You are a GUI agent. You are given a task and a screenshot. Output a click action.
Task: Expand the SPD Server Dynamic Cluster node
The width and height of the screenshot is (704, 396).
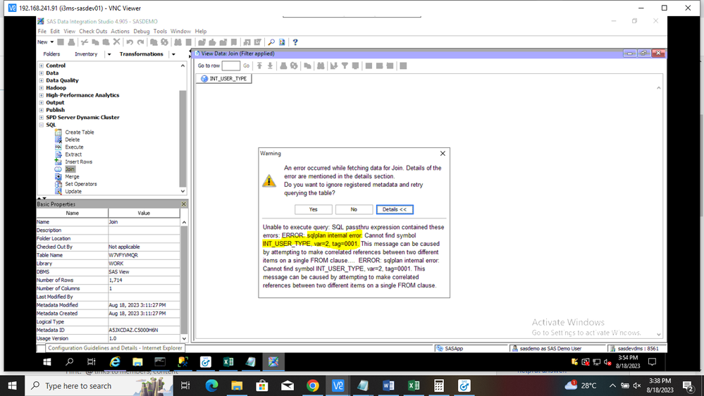(42, 118)
